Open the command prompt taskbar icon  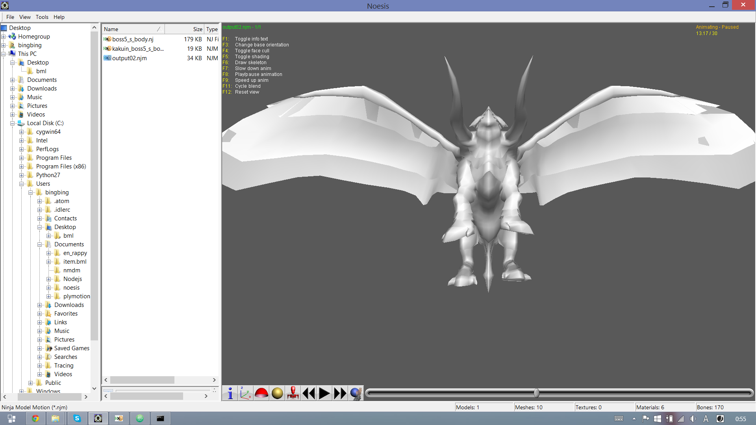click(x=161, y=419)
